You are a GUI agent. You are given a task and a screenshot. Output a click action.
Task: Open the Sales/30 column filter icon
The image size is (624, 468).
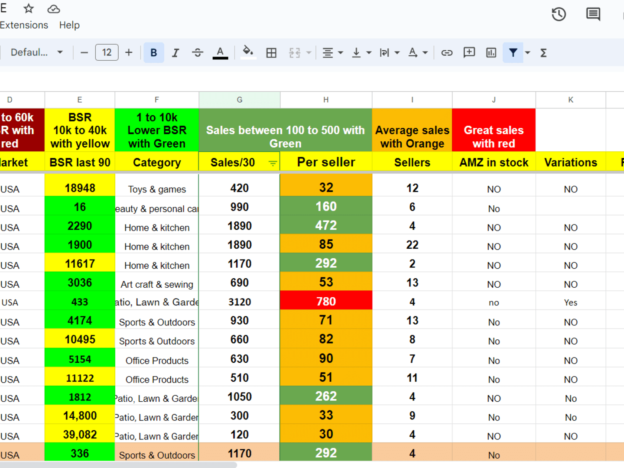pyautogui.click(x=273, y=163)
